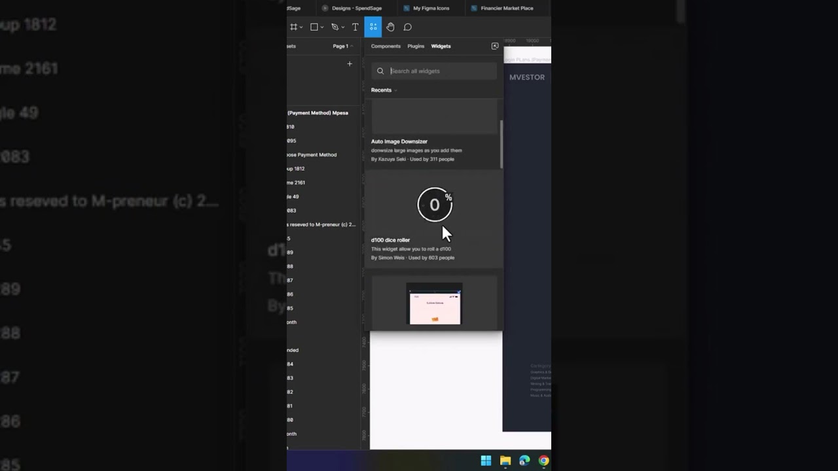Open the Windows Start menu
This screenshot has height=471, width=838.
[486, 461]
